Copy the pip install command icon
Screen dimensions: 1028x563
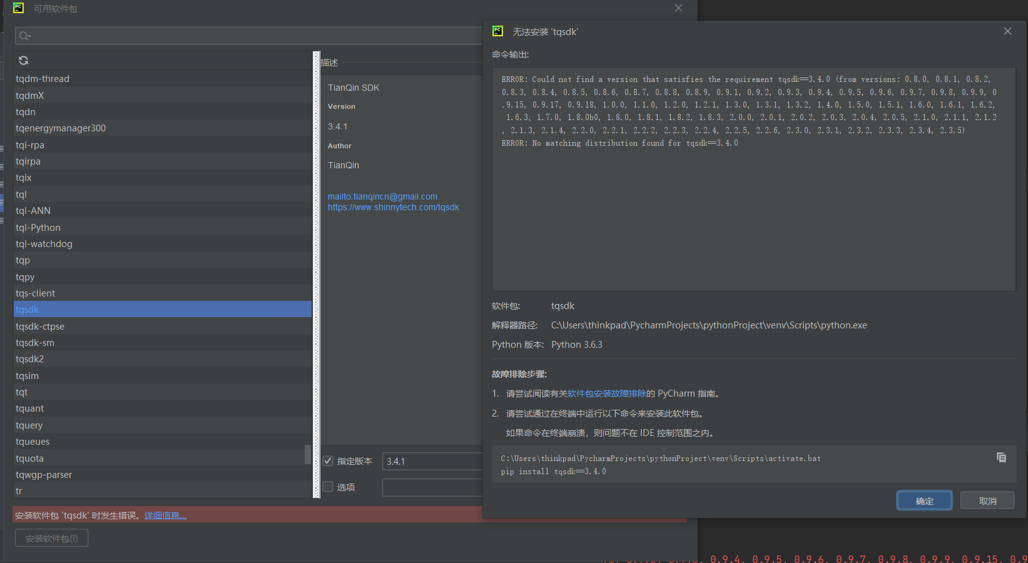(1001, 457)
